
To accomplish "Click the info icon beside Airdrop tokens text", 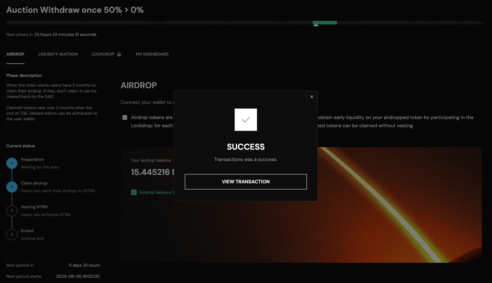I will point(125,117).
